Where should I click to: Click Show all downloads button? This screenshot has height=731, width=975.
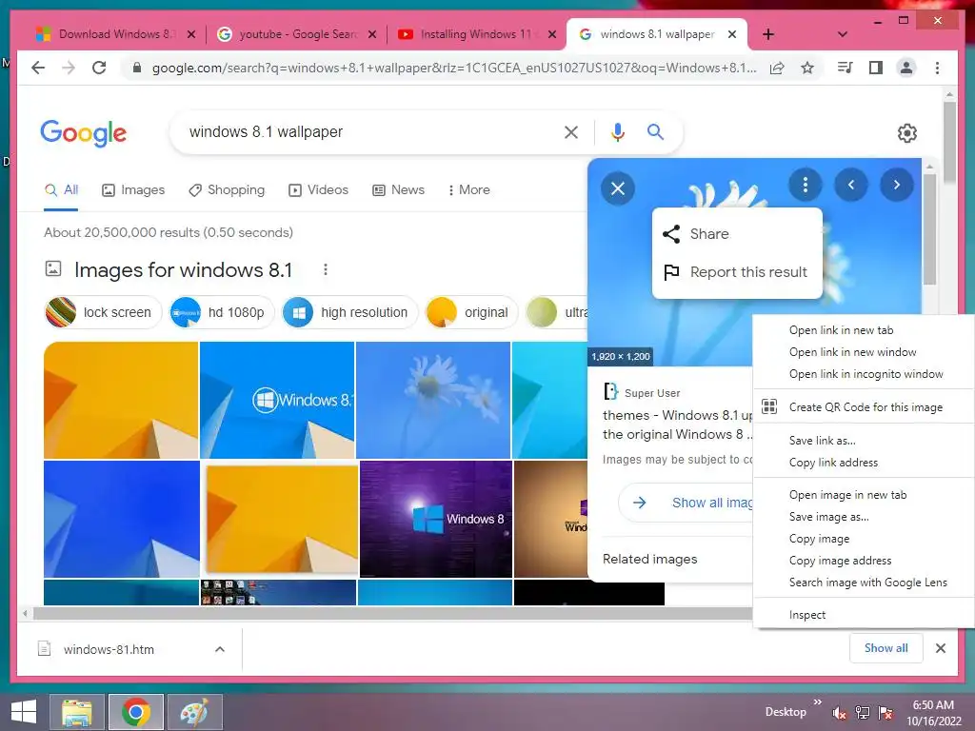pos(886,648)
